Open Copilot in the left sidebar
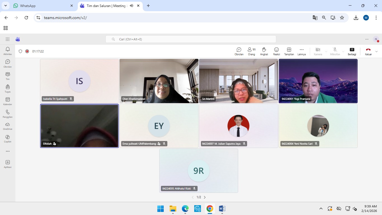The width and height of the screenshot is (382, 215). click(x=8, y=138)
